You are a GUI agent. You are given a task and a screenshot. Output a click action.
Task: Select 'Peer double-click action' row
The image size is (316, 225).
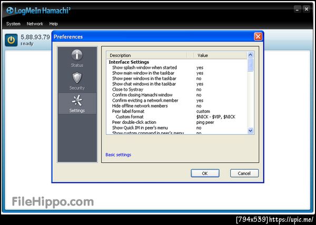pos(177,122)
